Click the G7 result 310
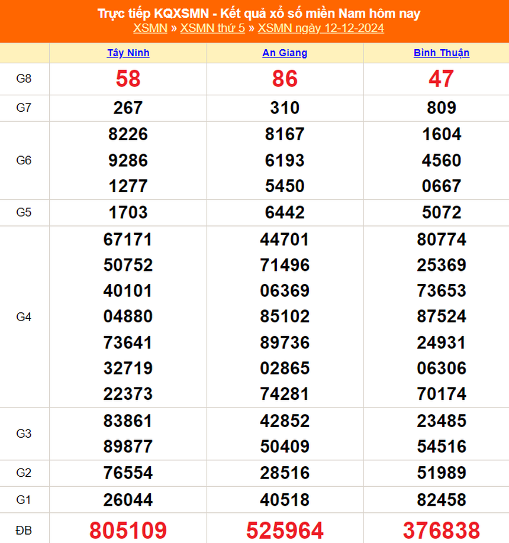The image size is (509, 543). tap(284, 108)
